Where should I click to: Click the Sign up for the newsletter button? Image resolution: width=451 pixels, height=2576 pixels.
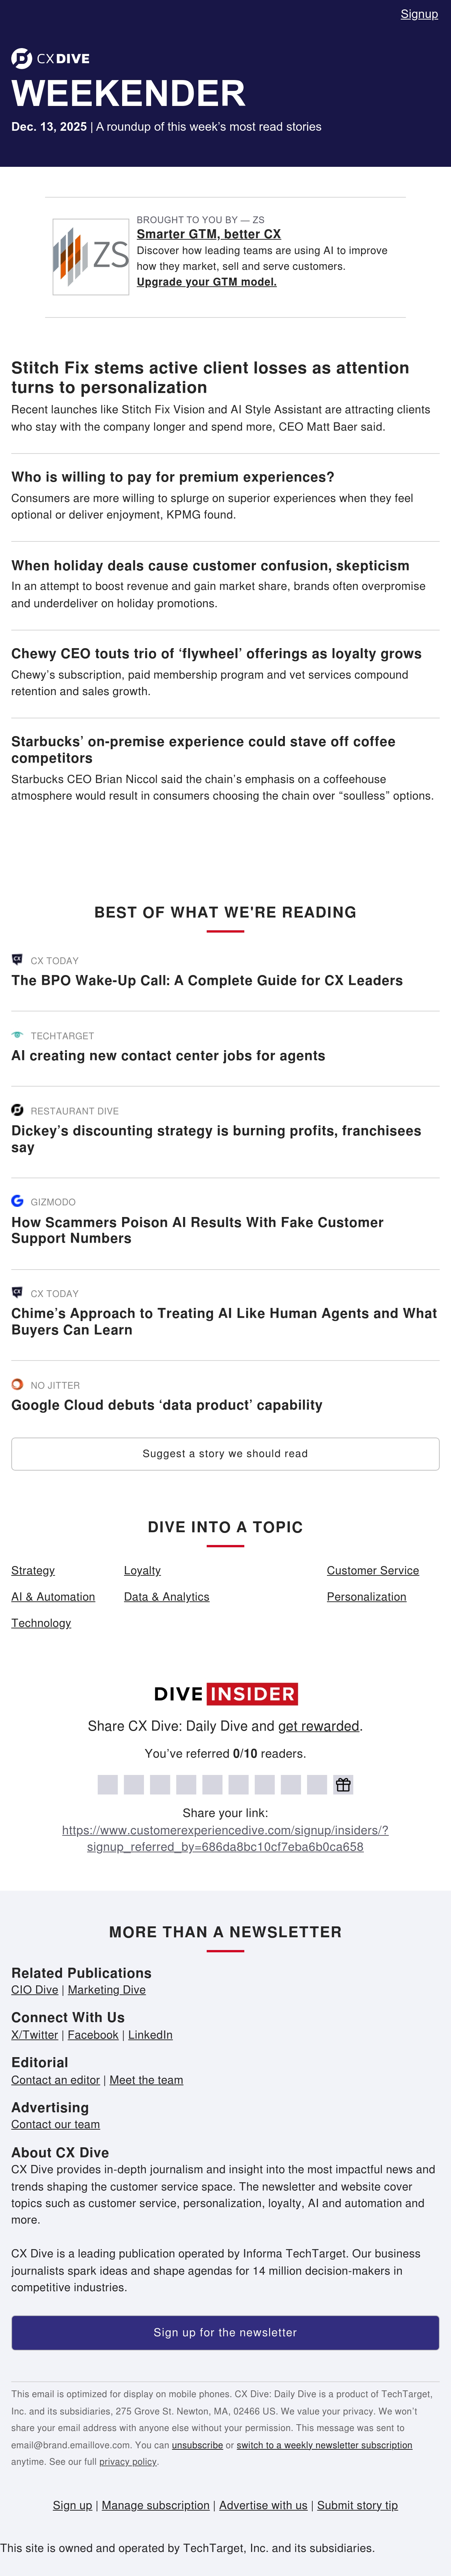(x=225, y=2332)
